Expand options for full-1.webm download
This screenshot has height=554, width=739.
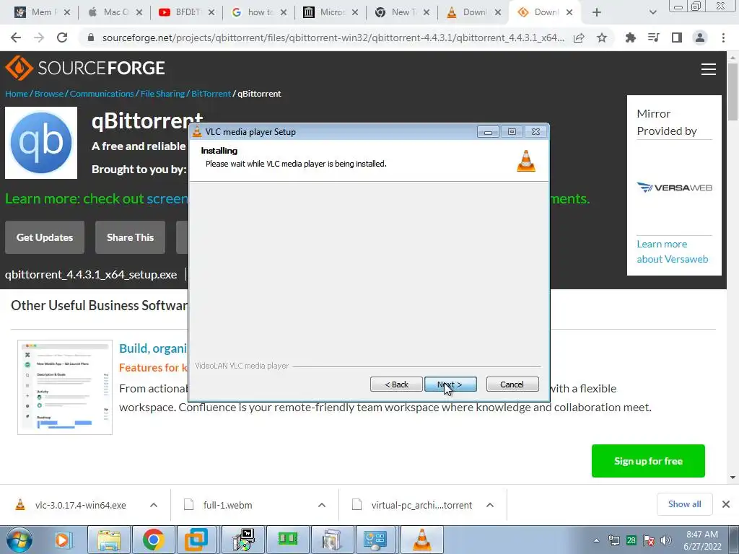click(x=322, y=505)
